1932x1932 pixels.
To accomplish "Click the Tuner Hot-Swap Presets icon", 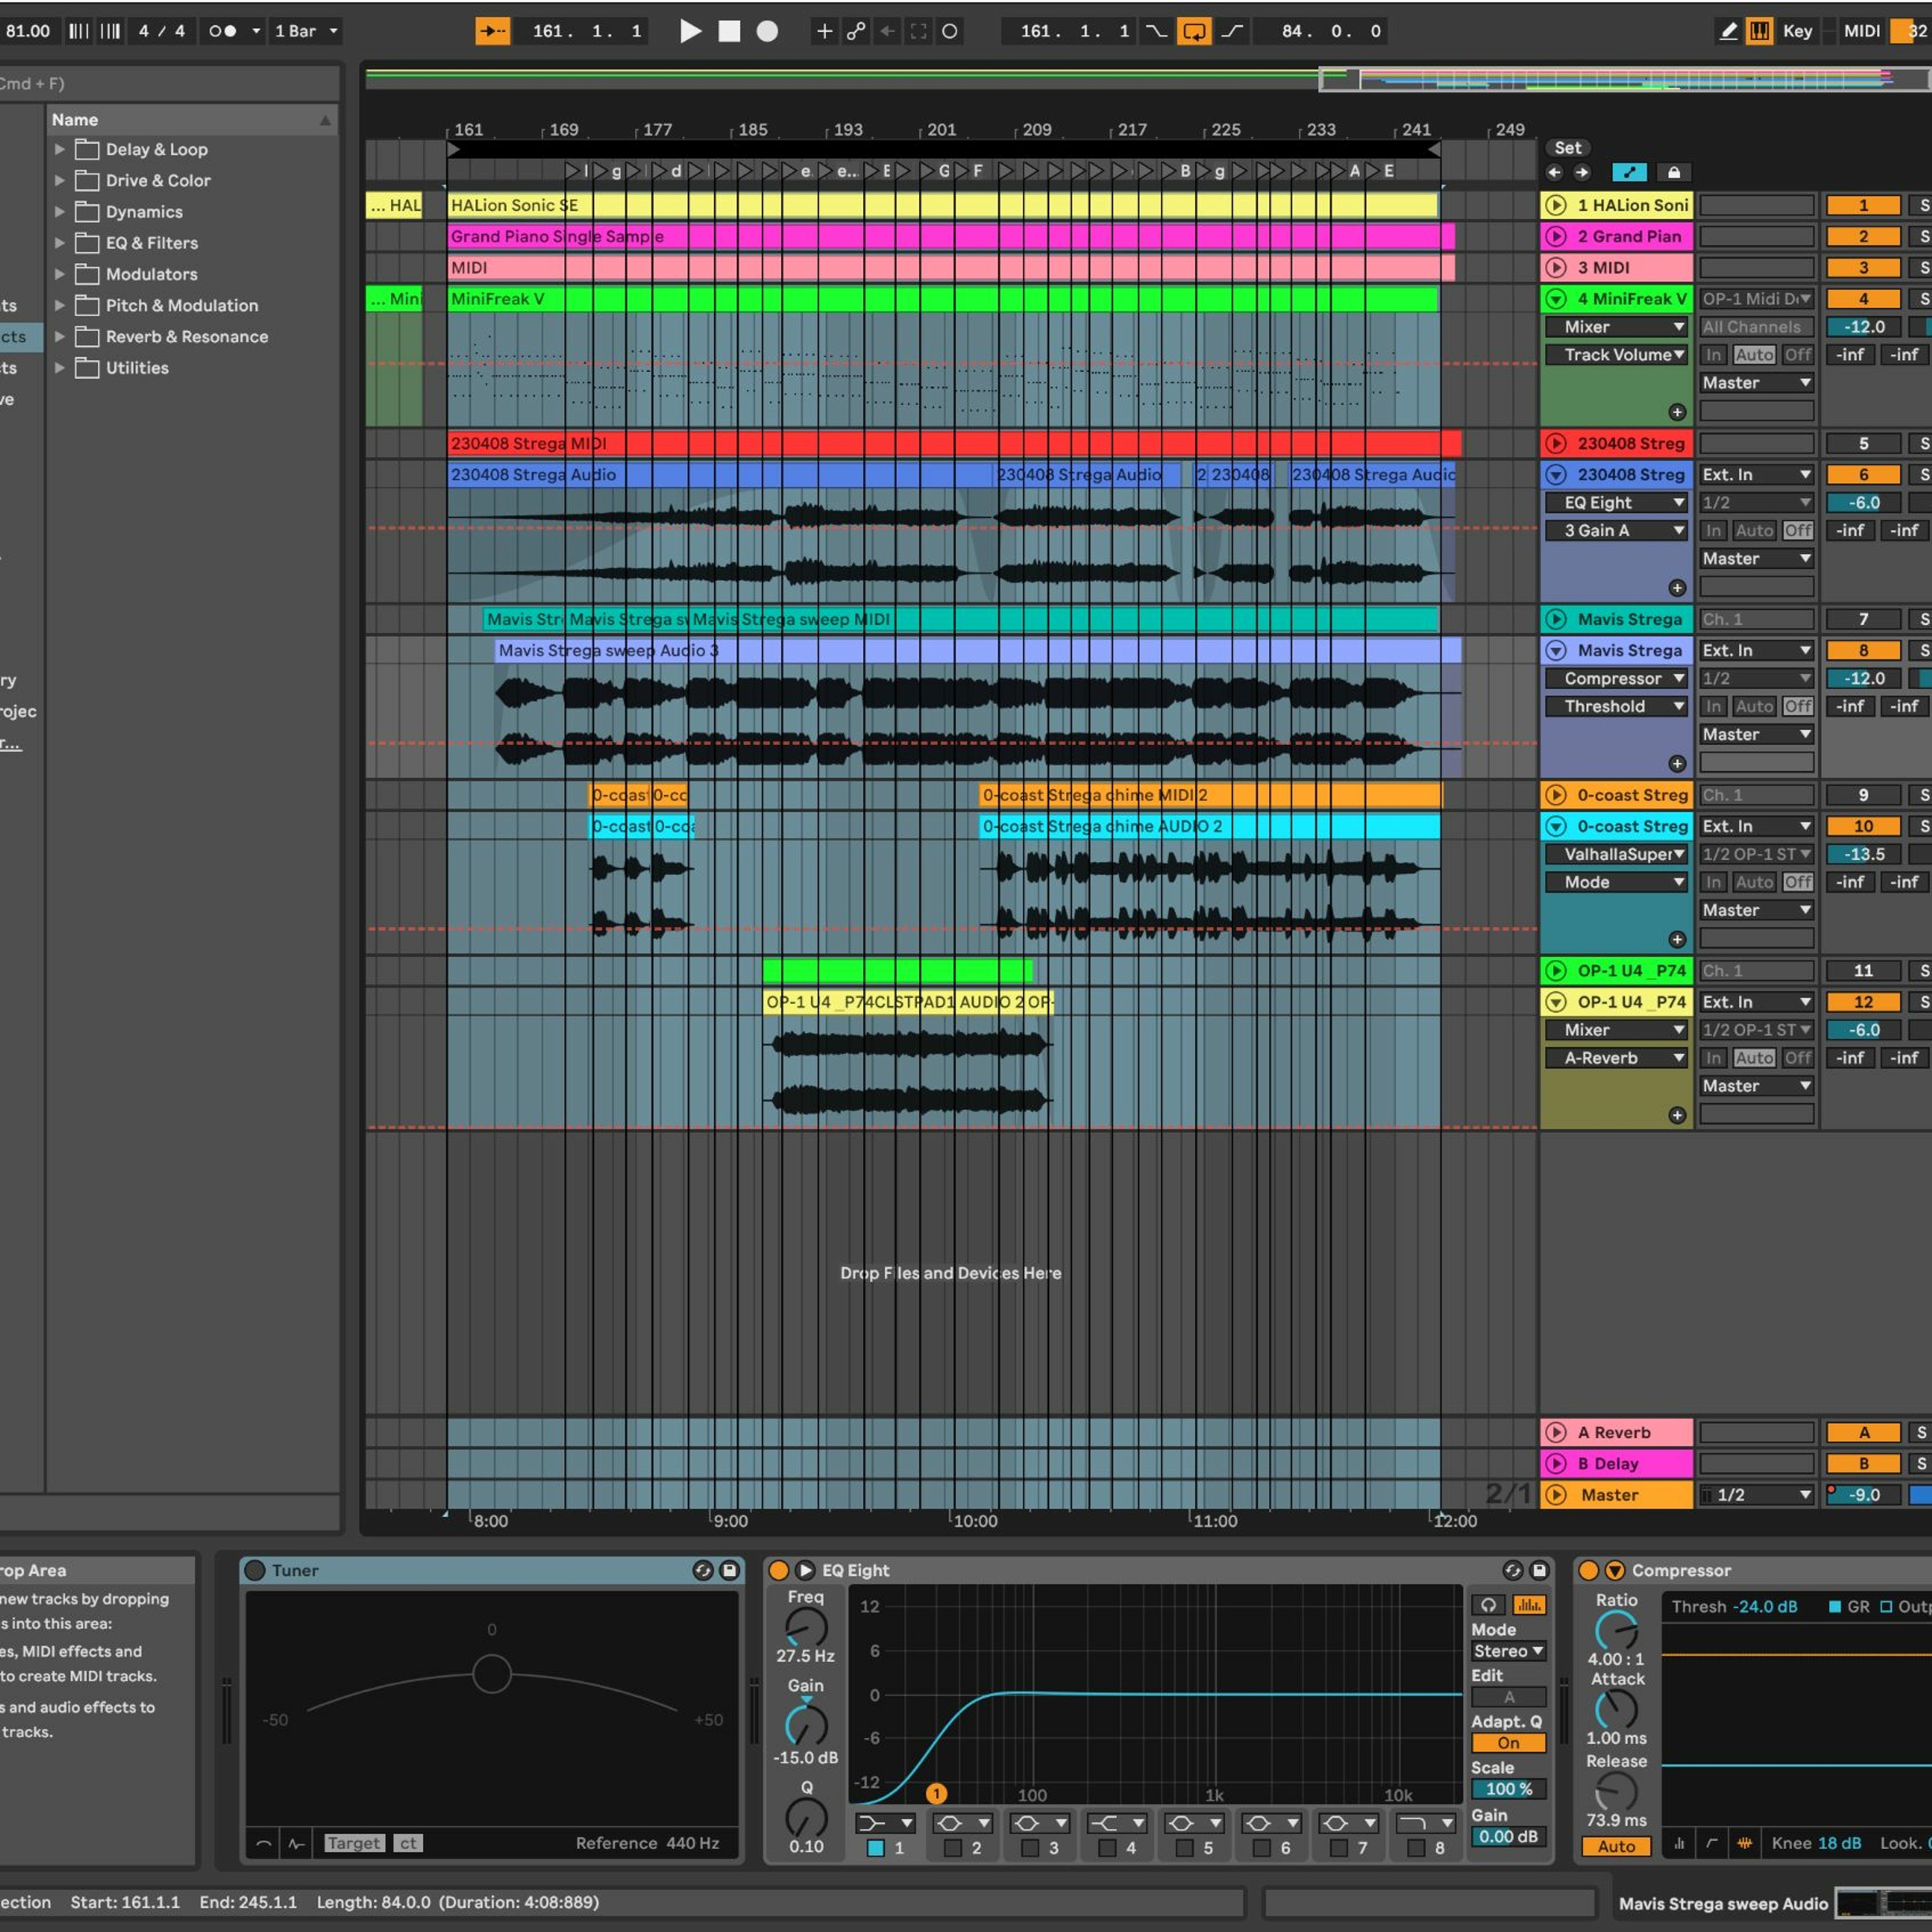I will coord(703,1570).
